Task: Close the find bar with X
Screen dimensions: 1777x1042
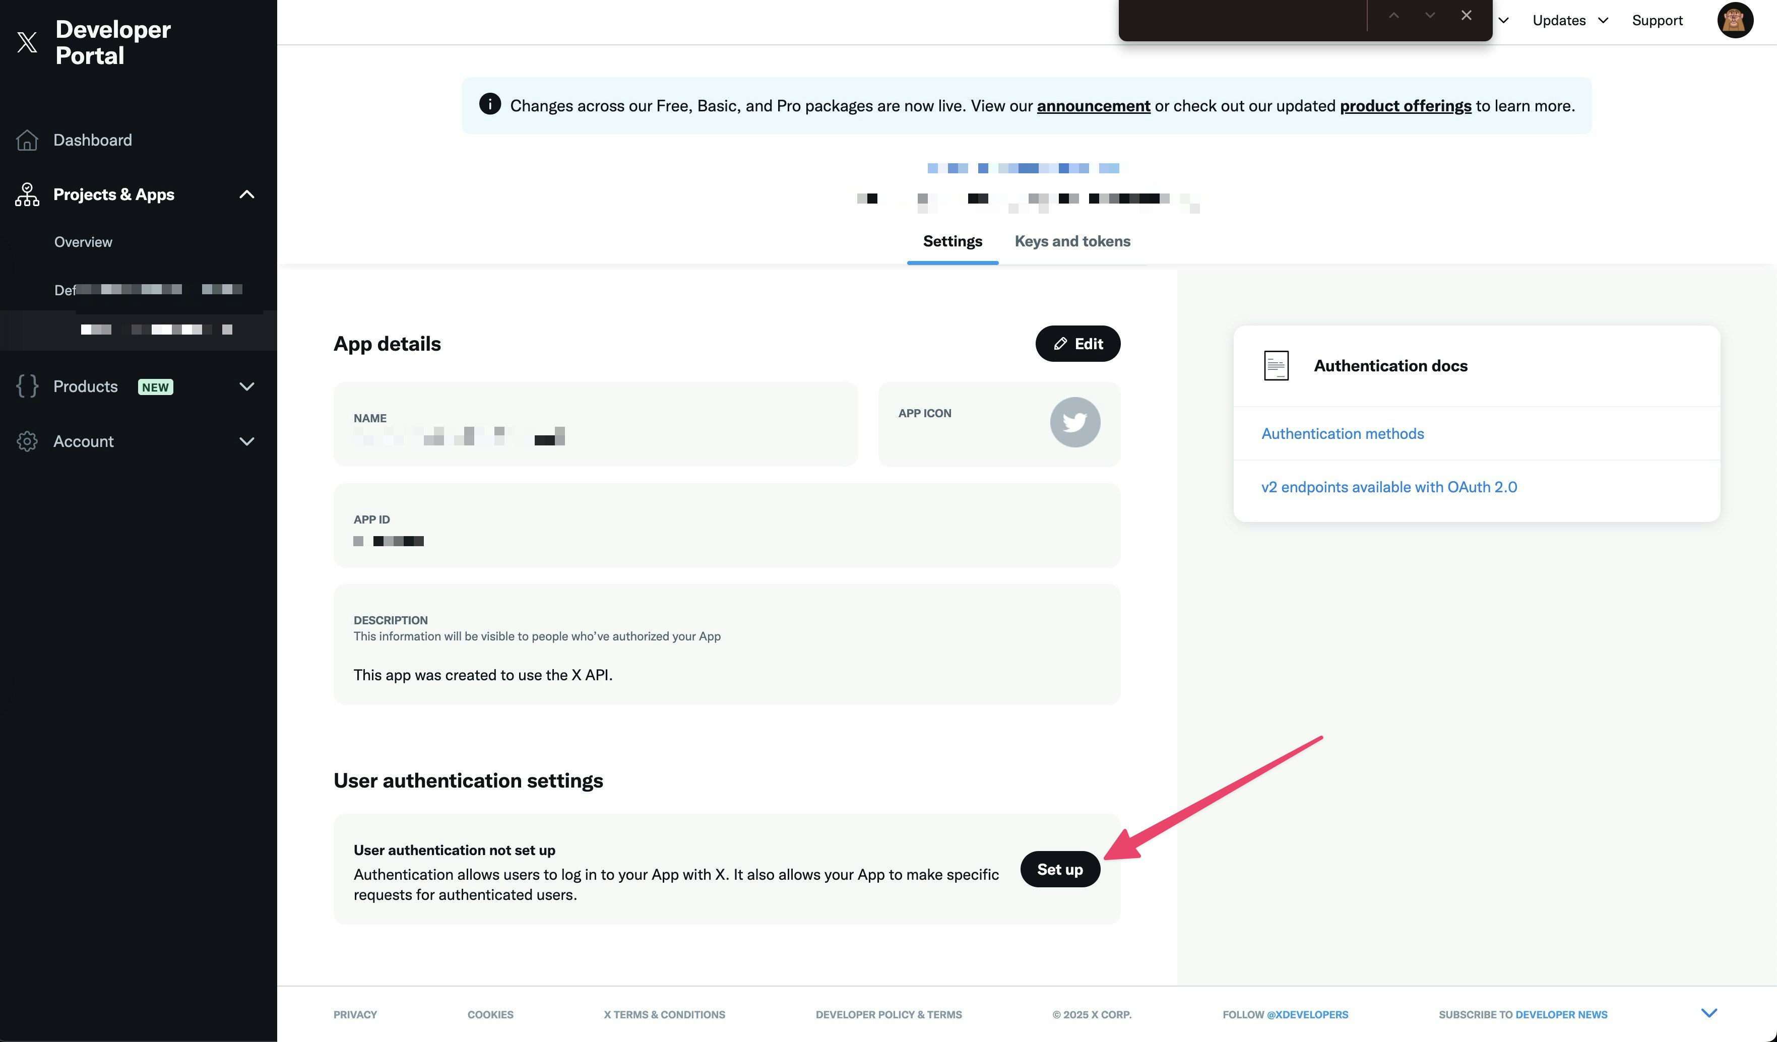Action: [x=1466, y=16]
